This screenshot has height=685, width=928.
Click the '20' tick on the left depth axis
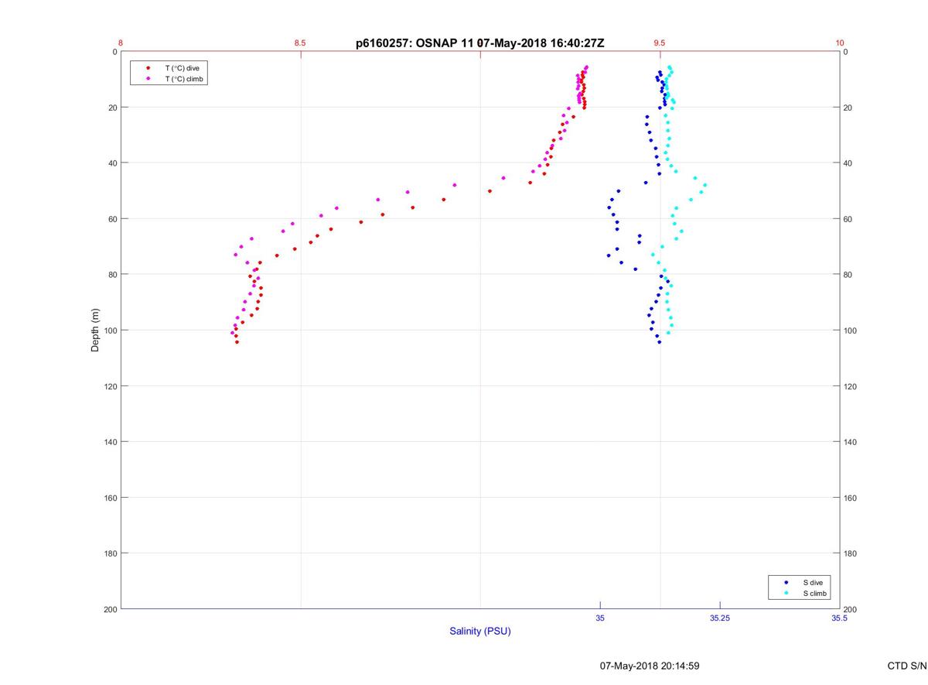(x=112, y=108)
